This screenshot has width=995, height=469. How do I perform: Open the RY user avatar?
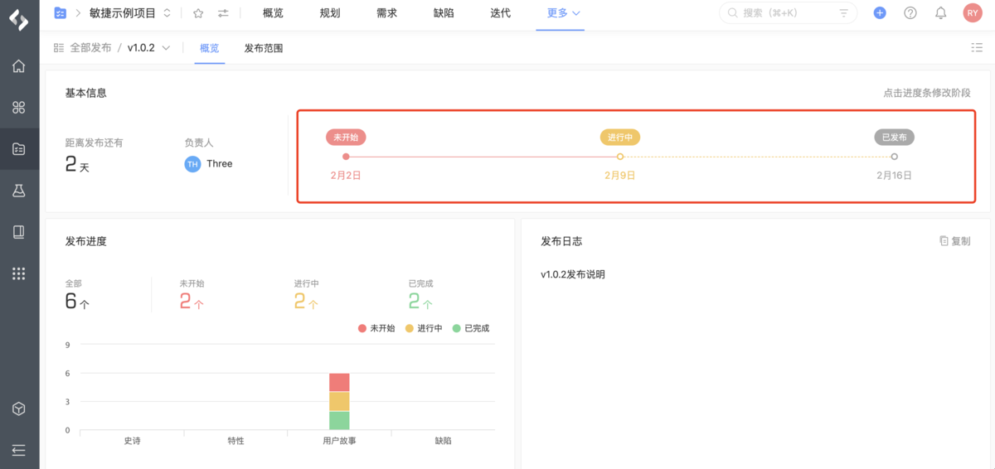point(973,13)
